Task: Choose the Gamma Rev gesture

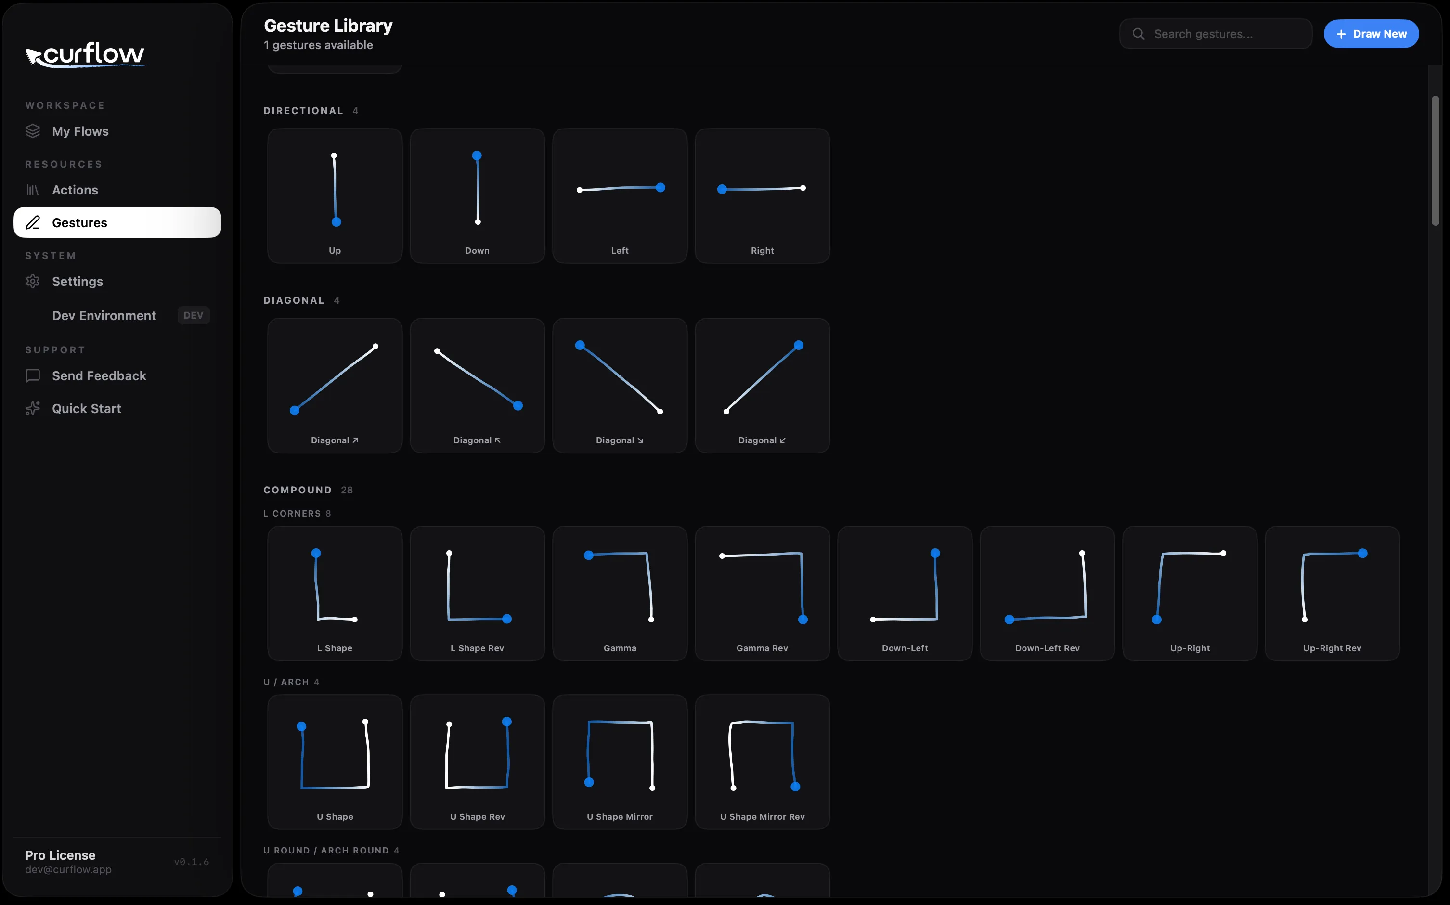Action: (762, 594)
